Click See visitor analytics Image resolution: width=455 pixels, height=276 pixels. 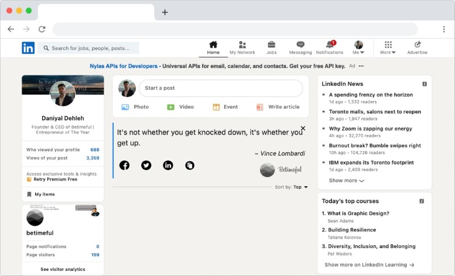point(63,269)
